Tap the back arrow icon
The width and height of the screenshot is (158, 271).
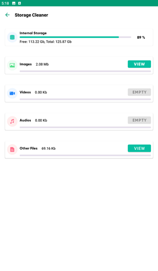point(7,15)
